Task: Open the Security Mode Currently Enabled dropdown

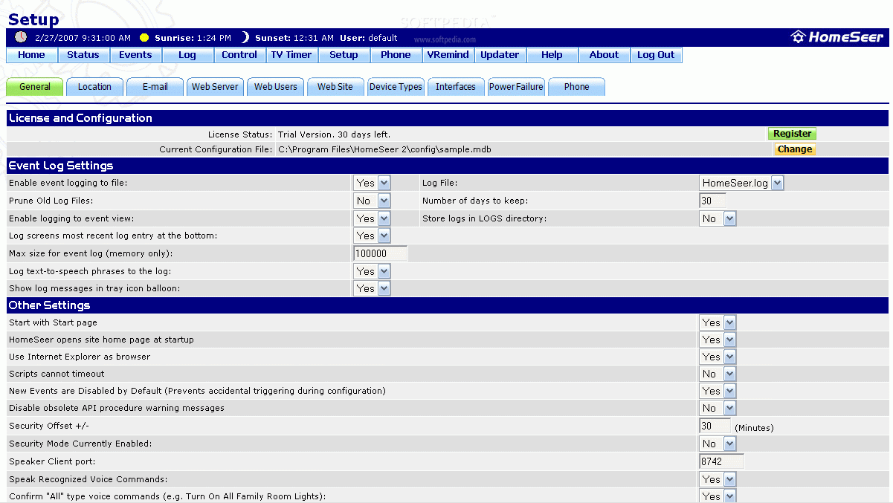Action: (x=718, y=444)
